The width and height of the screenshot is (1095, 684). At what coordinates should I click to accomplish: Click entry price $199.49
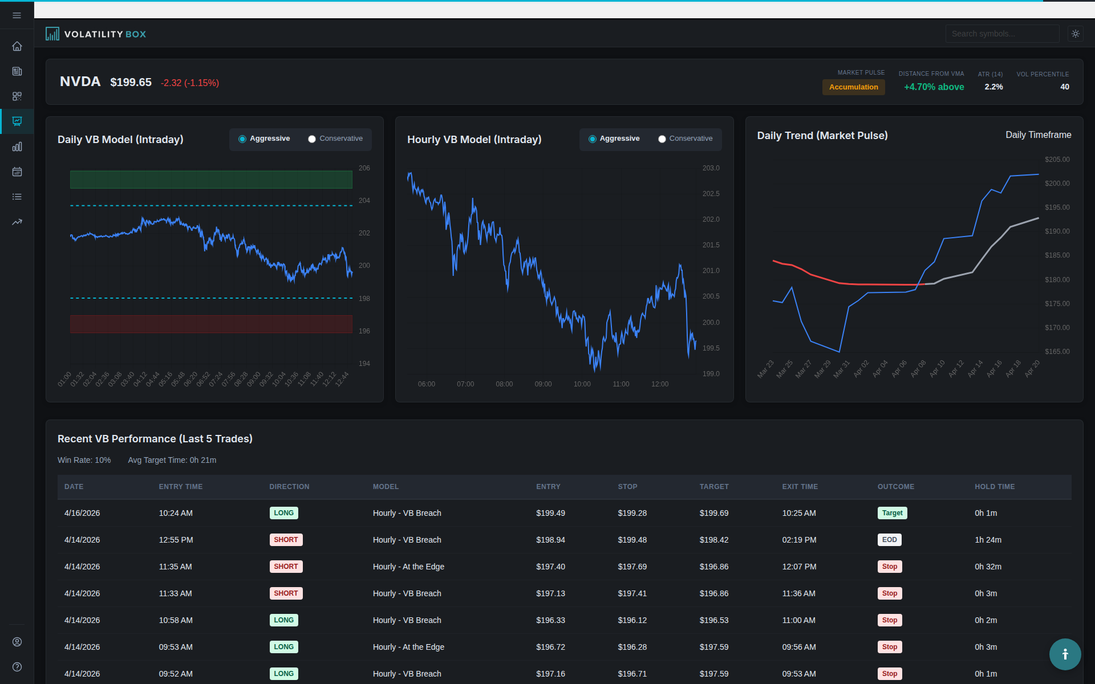550,513
